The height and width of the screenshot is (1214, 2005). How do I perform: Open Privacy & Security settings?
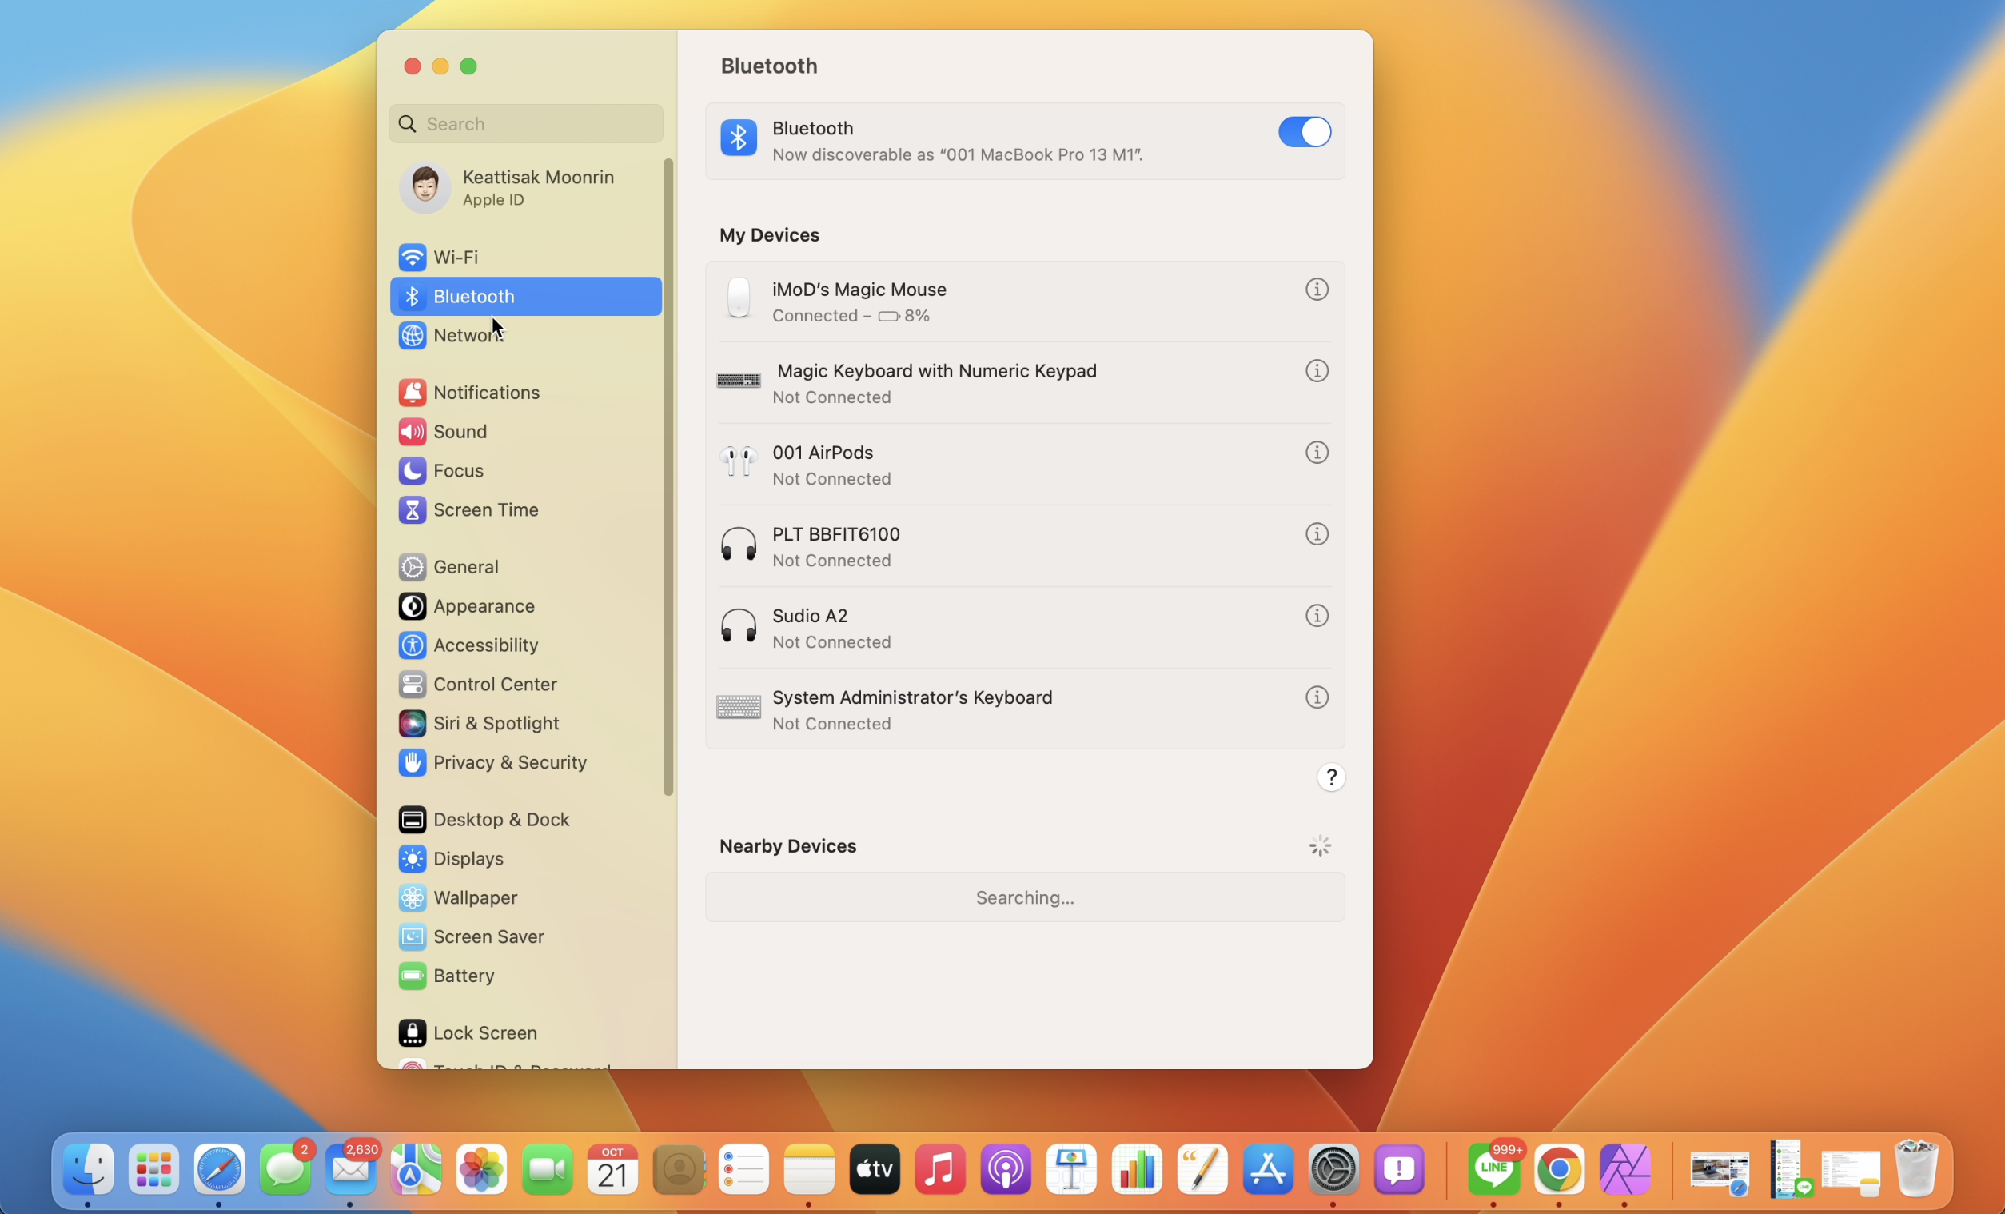point(509,762)
